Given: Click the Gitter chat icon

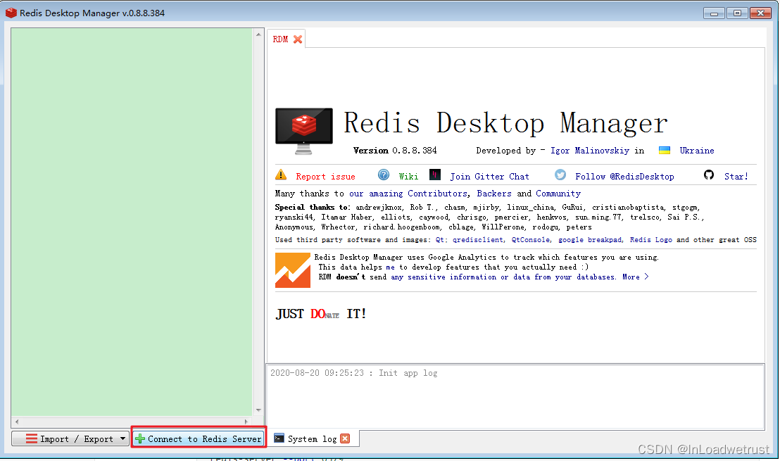Looking at the screenshot, I should pos(435,175).
